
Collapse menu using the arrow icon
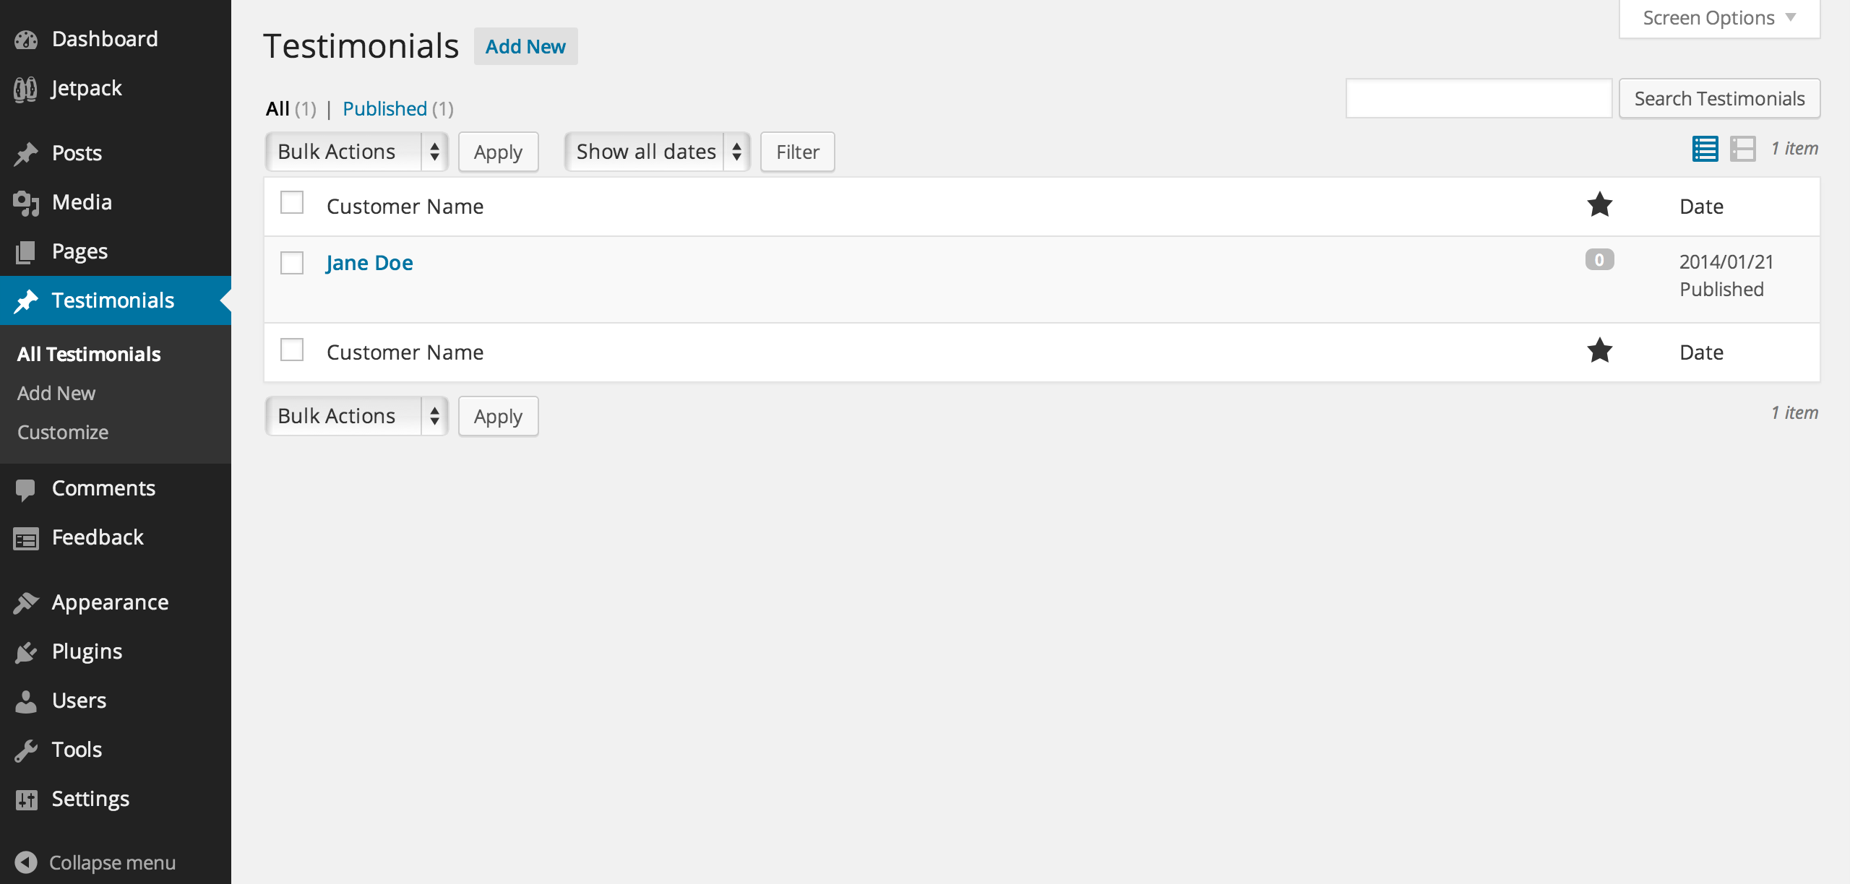tap(25, 862)
